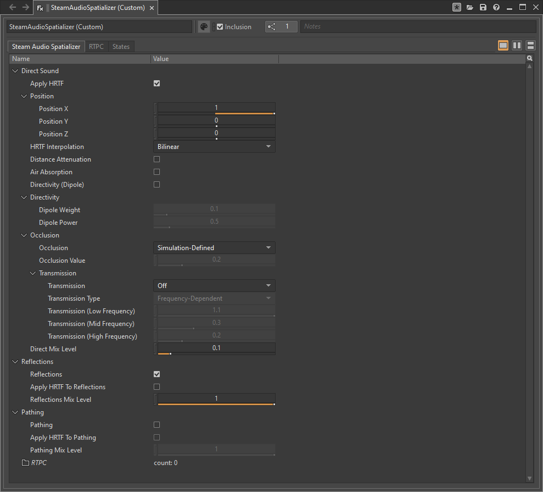Uncheck Apply HRTF checkbox
The width and height of the screenshot is (543, 492).
[x=157, y=83]
